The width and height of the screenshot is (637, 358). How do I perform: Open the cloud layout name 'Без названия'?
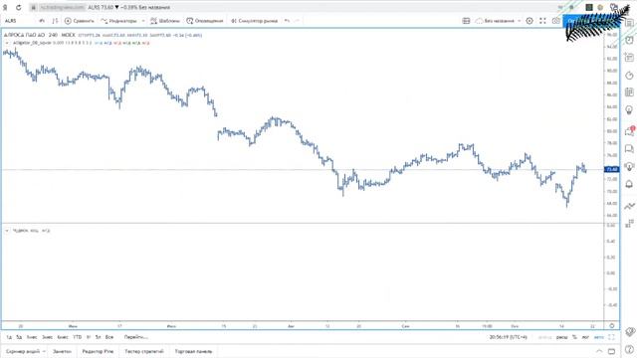click(x=496, y=21)
